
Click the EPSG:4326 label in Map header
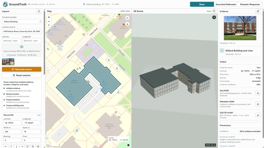(125, 11)
